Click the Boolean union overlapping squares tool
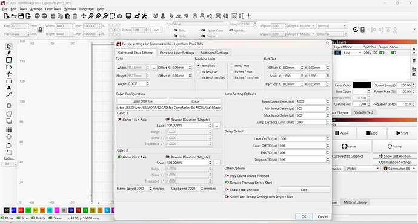The height and width of the screenshot is (223, 418). [x=9, y=121]
